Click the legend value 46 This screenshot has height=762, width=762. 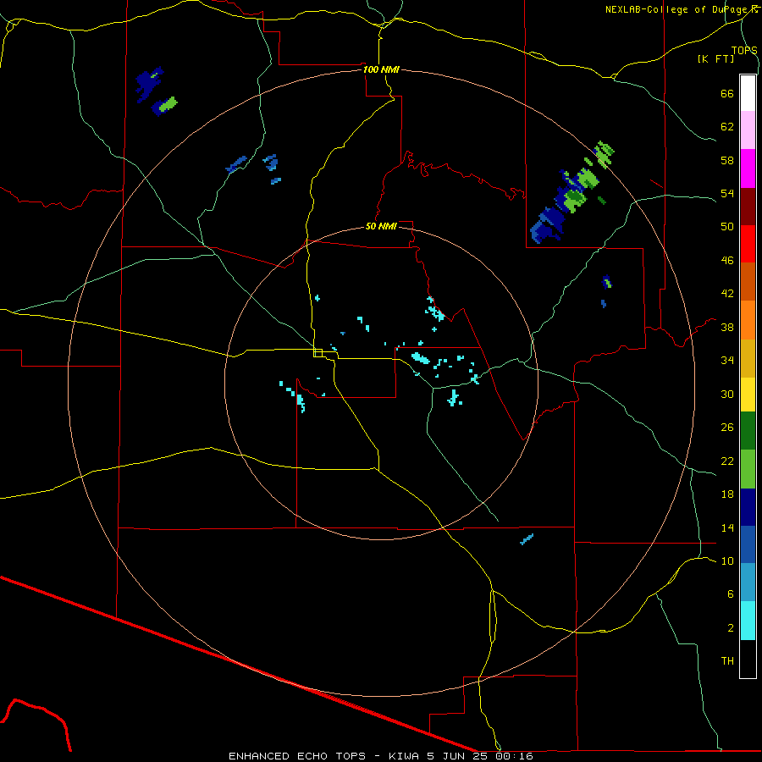coord(727,260)
